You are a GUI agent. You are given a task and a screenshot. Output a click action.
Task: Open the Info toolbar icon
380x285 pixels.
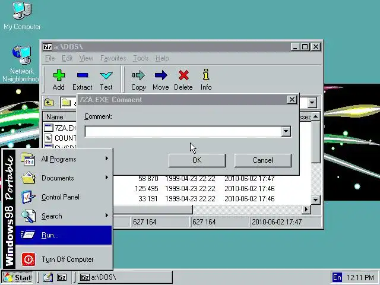pos(206,80)
